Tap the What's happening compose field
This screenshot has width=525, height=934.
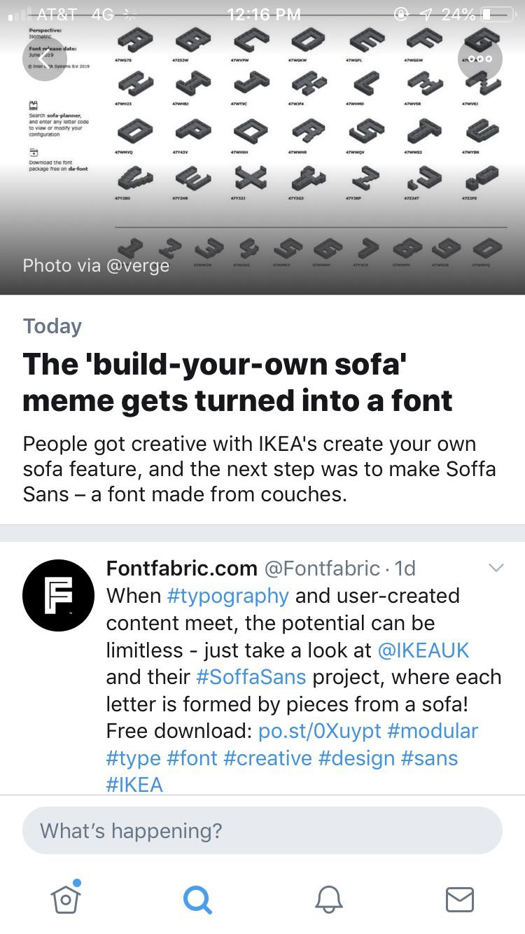point(262,830)
